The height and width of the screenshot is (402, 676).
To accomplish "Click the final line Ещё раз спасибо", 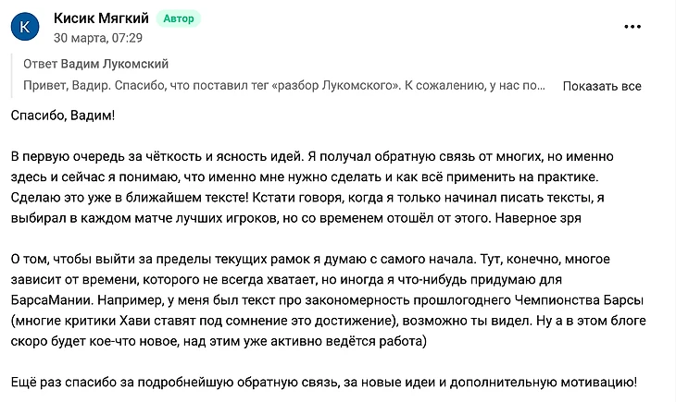I will pyautogui.click(x=324, y=383).
